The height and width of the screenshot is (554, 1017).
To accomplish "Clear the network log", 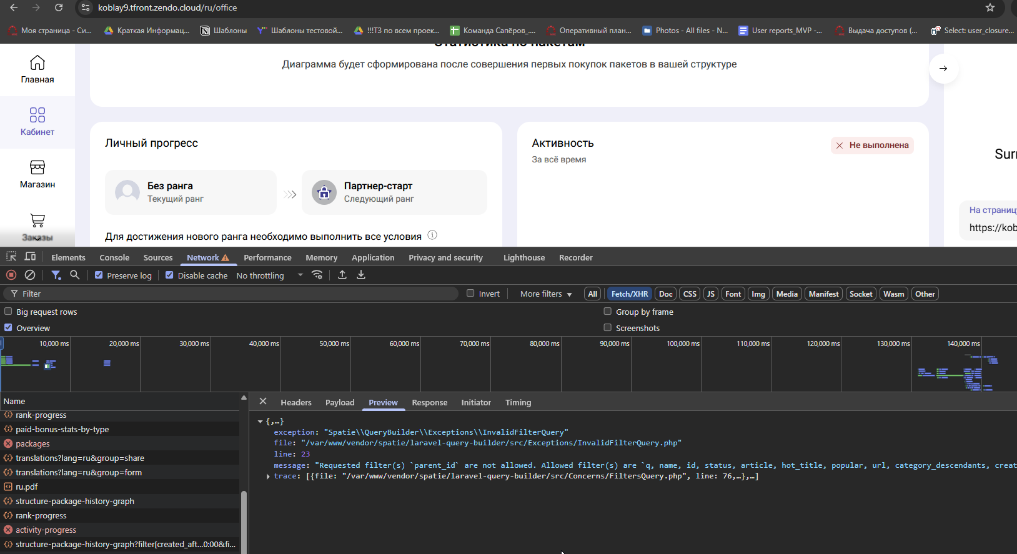I will coord(29,275).
